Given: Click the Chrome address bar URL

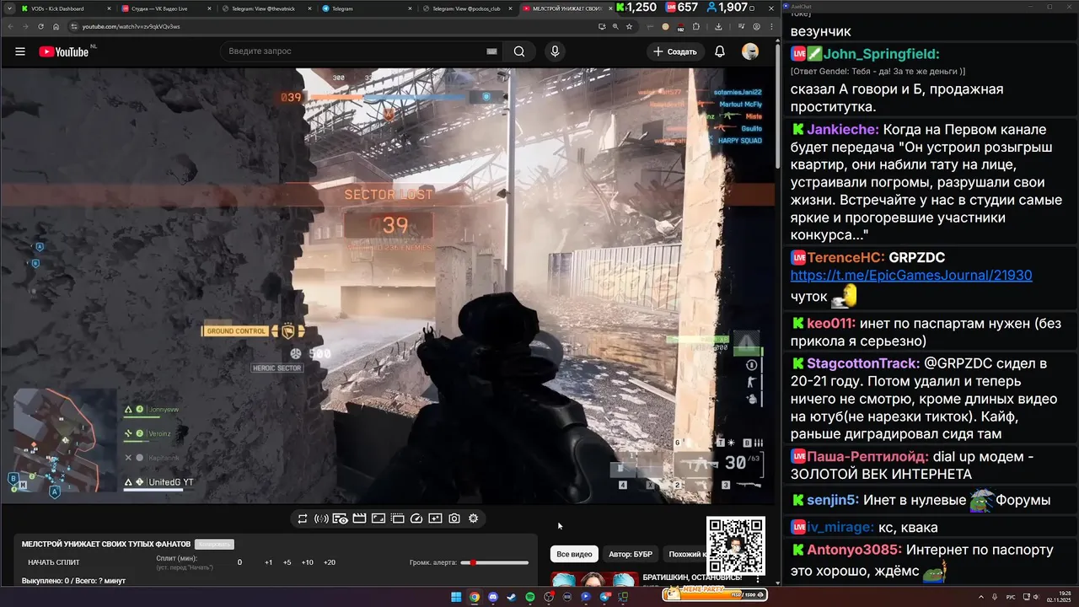Looking at the screenshot, I should pyautogui.click(x=131, y=26).
